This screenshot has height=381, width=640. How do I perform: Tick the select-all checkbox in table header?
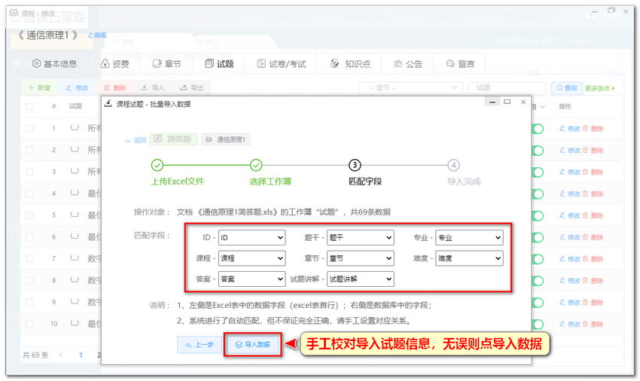click(29, 107)
